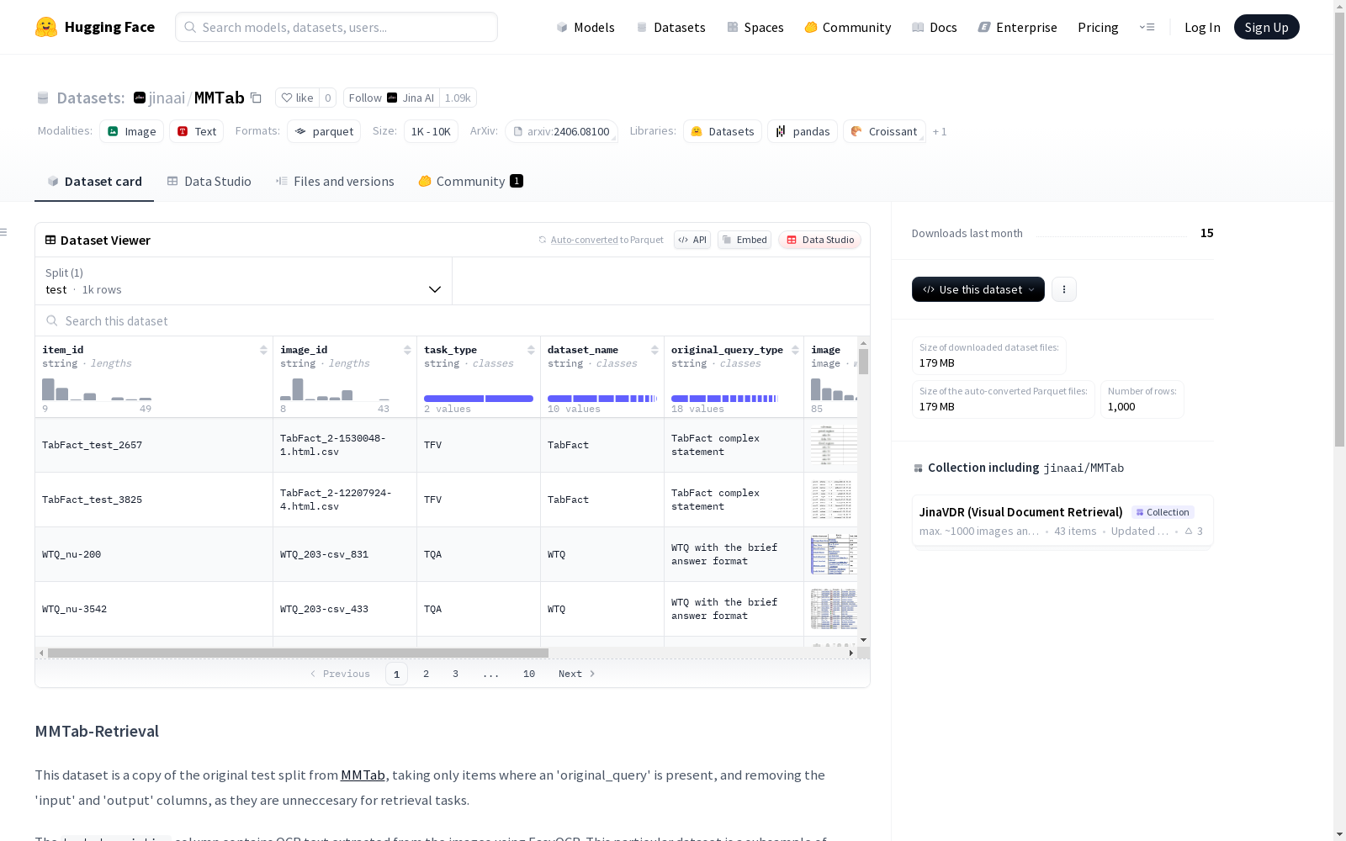Screen dimensions: 1346x841
Task: Open the Enterprise page
Action: click(x=1018, y=27)
